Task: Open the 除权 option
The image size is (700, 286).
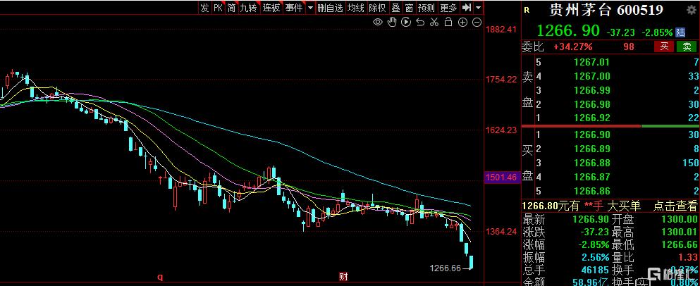Action: click(x=377, y=8)
